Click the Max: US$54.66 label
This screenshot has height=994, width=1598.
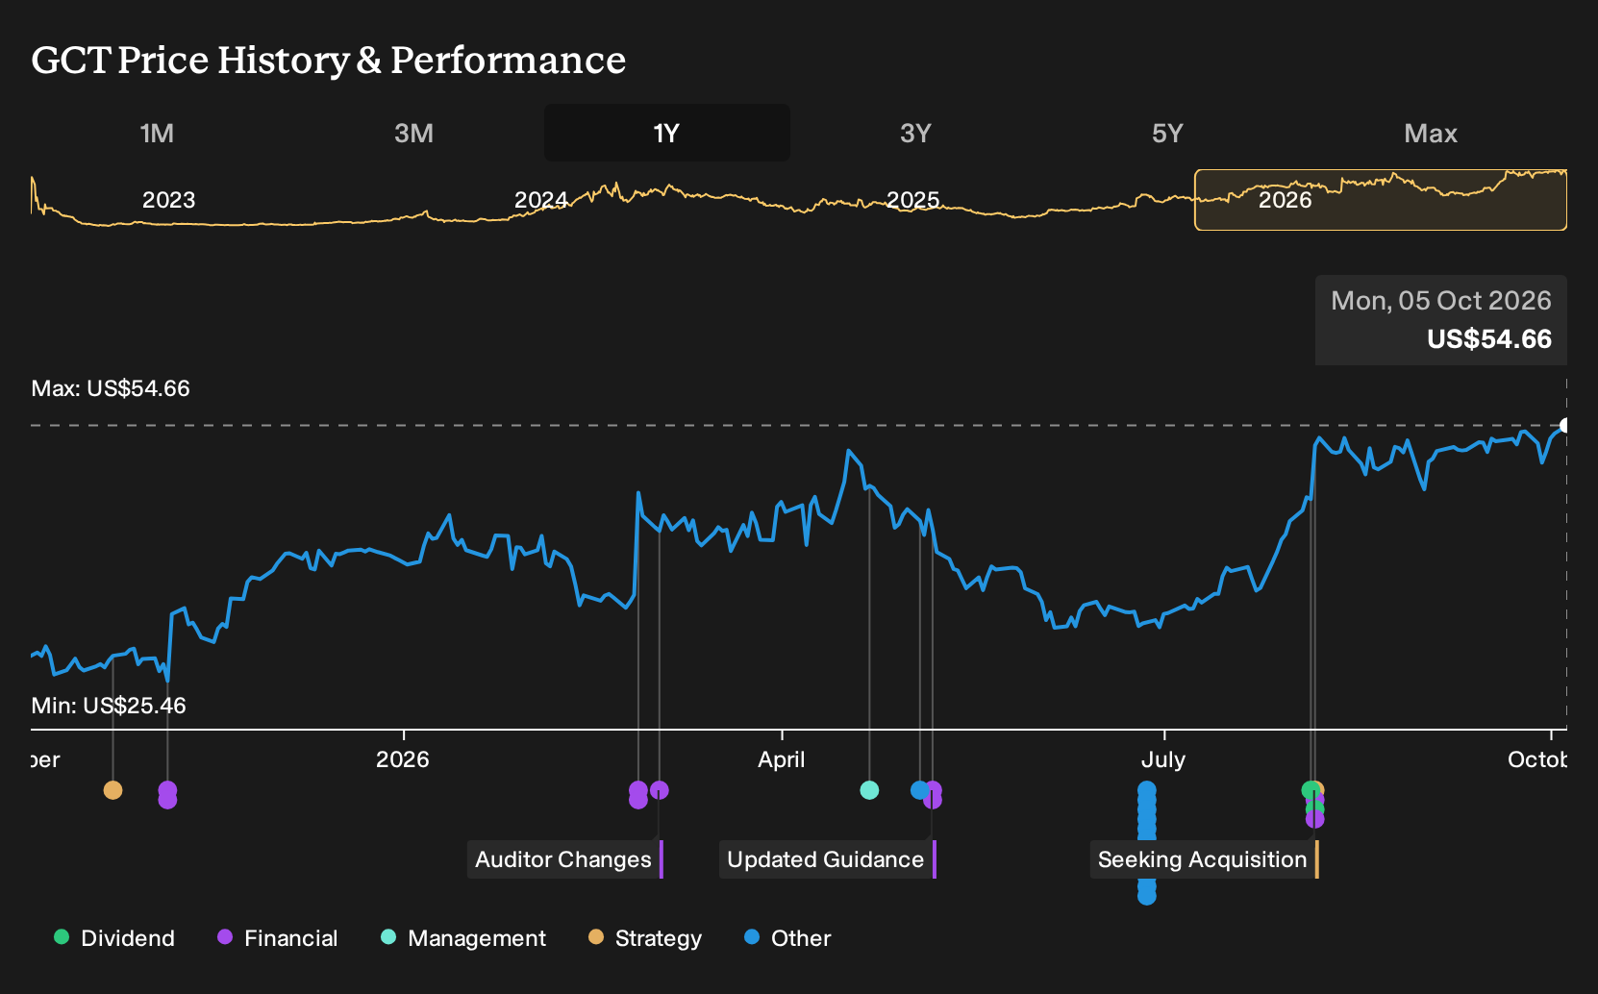tap(111, 388)
